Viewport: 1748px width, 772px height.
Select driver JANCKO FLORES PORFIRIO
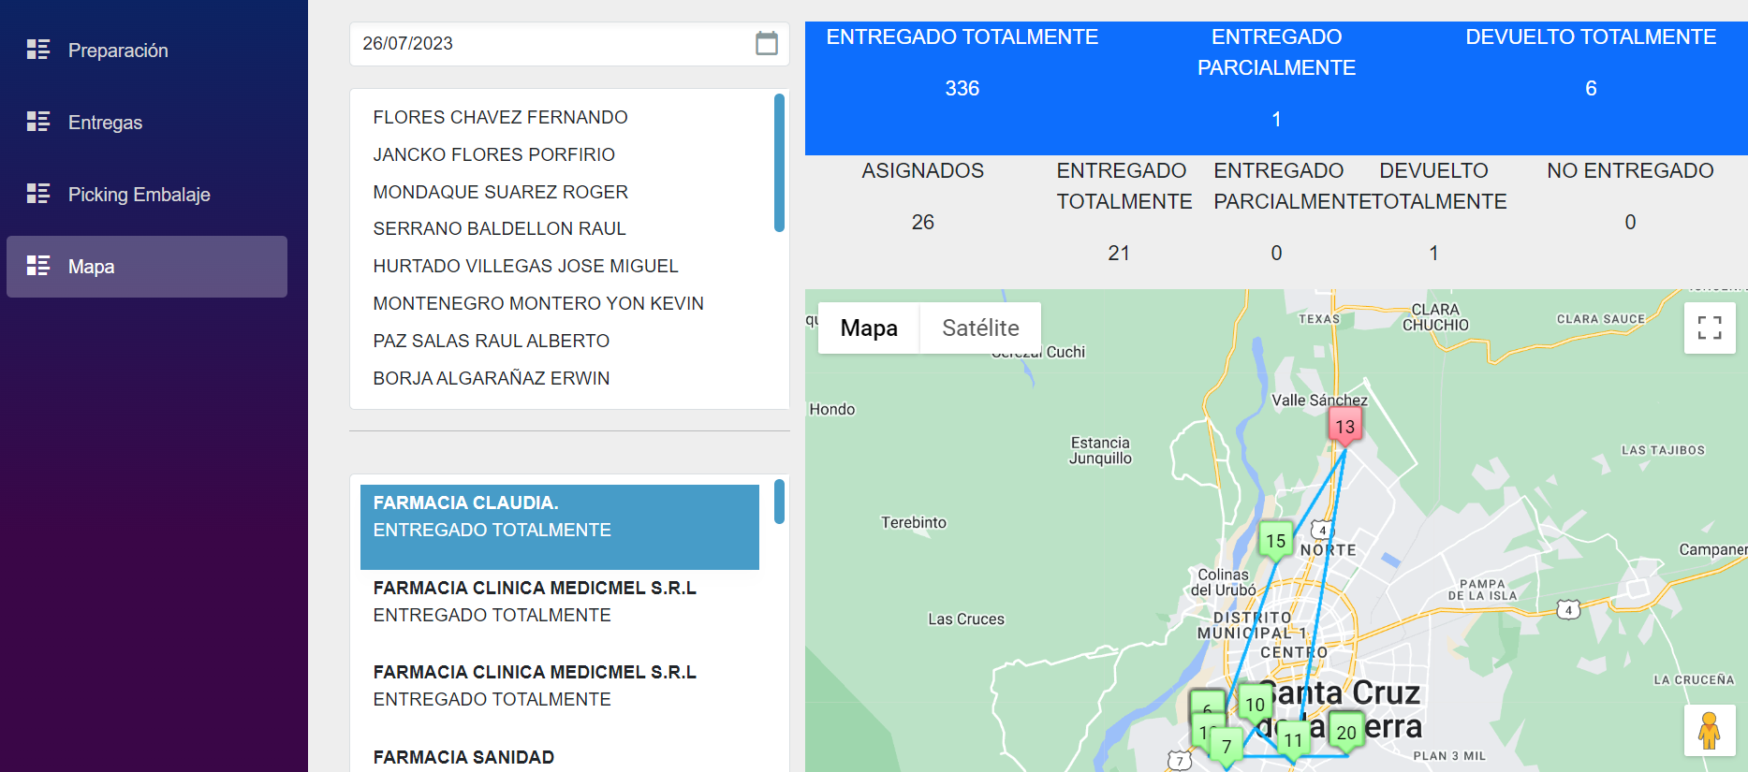493,154
